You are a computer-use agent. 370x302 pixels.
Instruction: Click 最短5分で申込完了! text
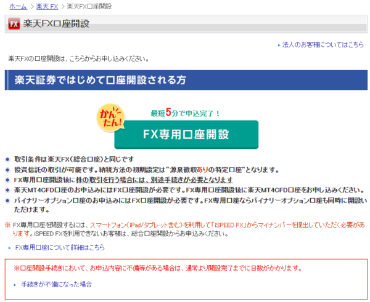click(185, 113)
